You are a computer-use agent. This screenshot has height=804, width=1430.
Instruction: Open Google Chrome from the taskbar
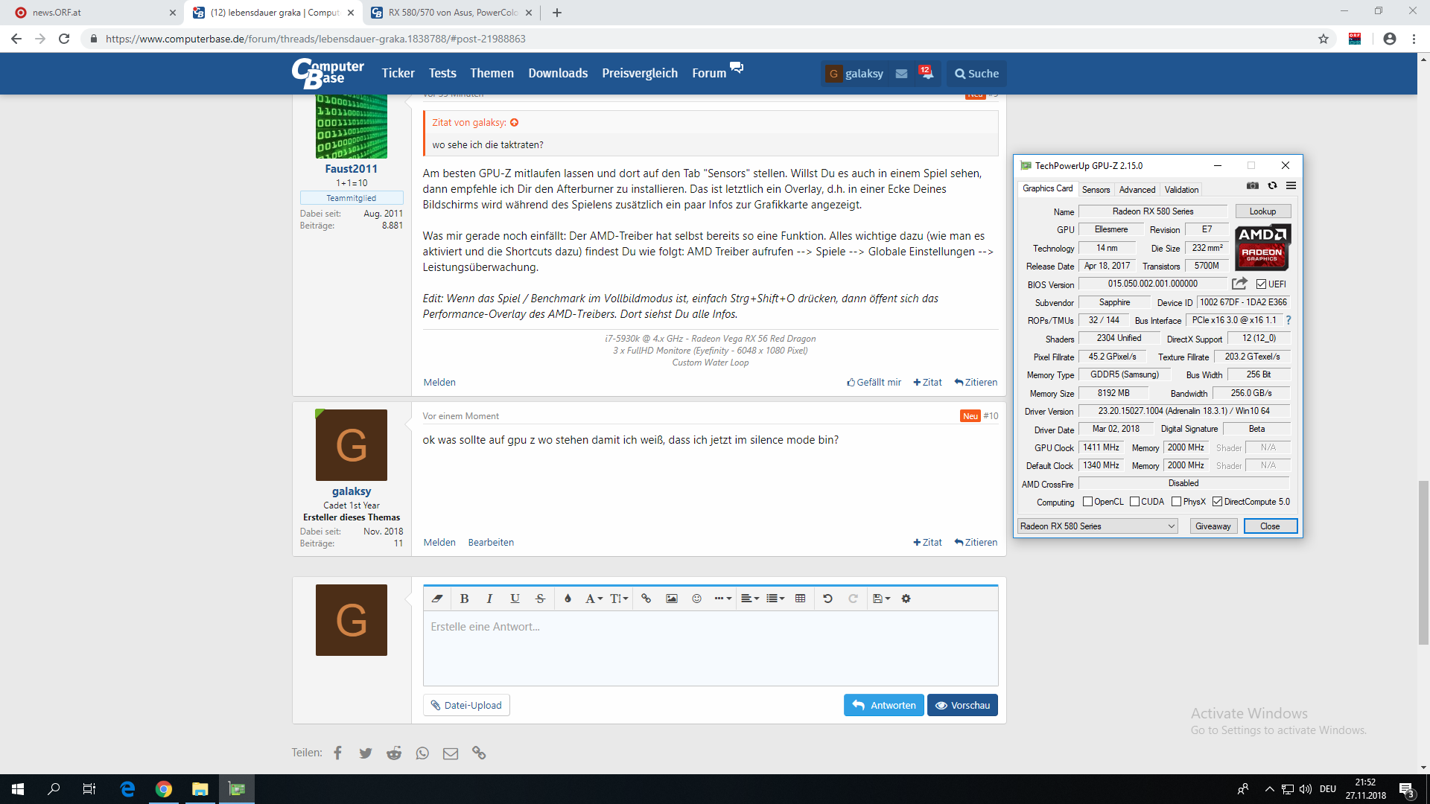(x=164, y=789)
